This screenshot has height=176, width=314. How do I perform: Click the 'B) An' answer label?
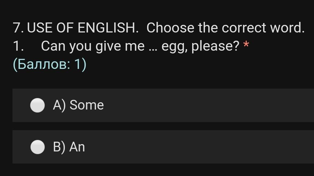(x=69, y=147)
